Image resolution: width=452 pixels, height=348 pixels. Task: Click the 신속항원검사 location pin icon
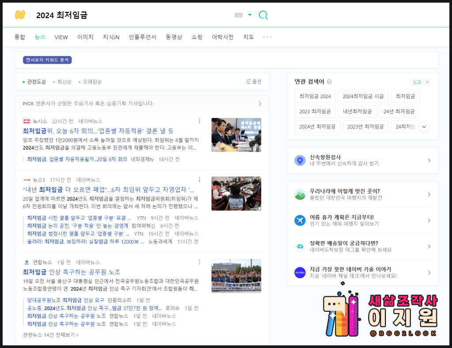point(300,161)
